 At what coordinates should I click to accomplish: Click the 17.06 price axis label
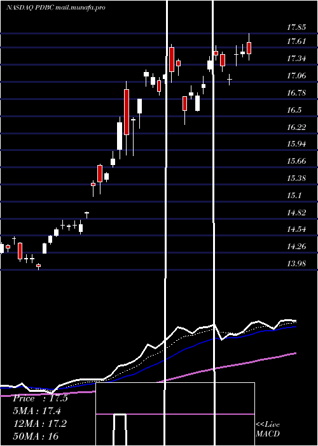[296, 76]
